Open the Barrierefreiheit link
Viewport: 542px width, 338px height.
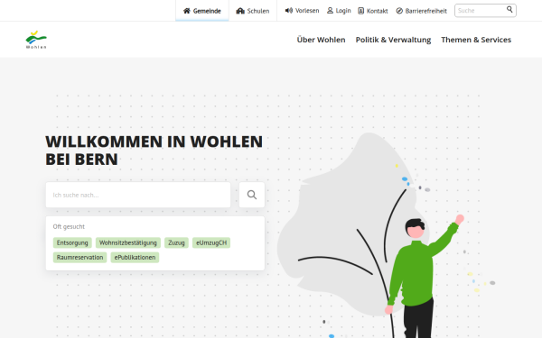[421, 11]
